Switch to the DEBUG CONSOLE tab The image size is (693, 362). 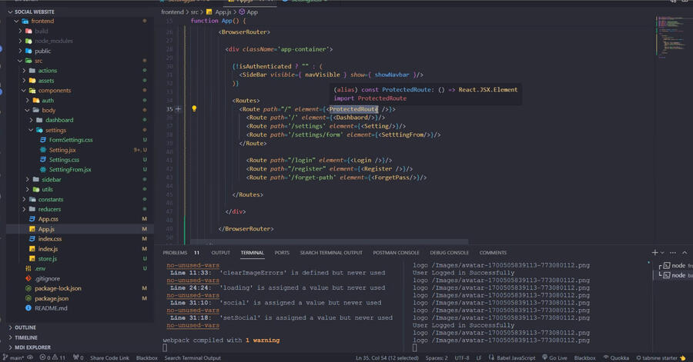pyautogui.click(x=449, y=252)
